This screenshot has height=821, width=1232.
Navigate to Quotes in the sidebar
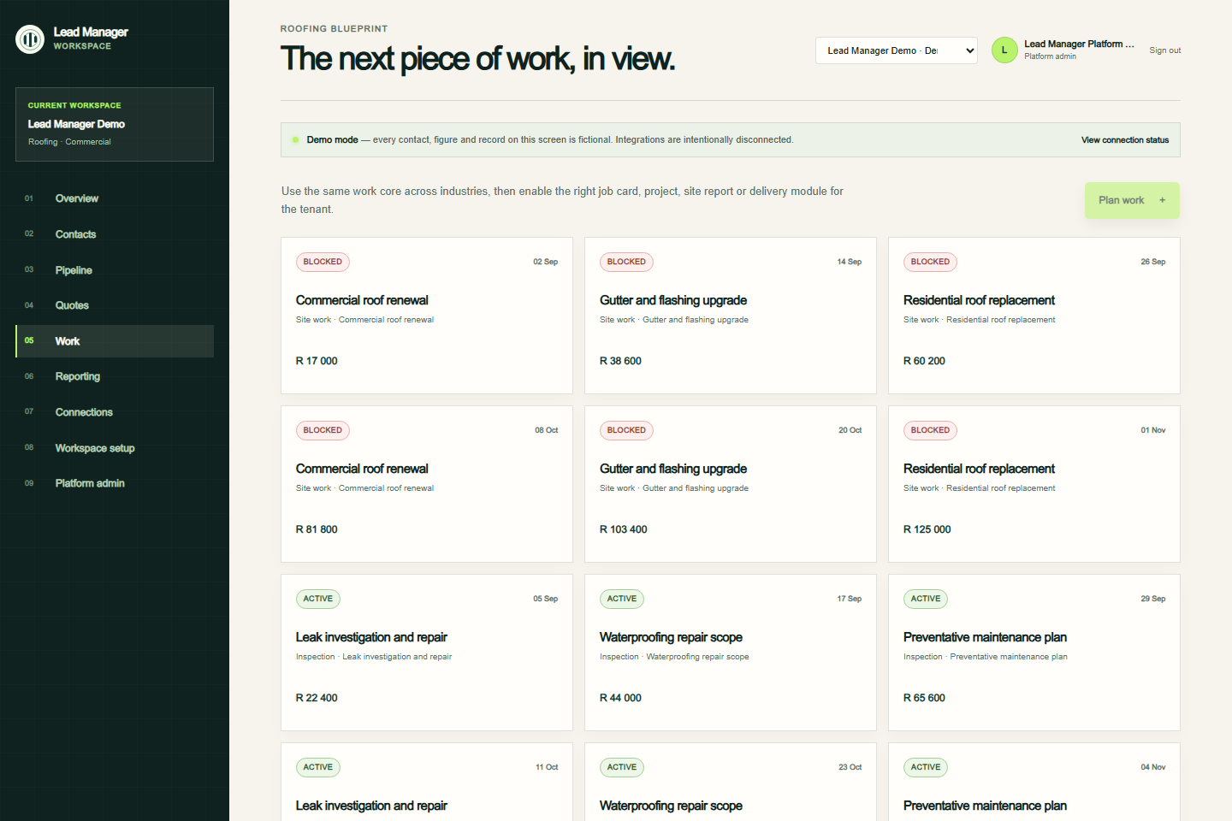pyautogui.click(x=115, y=305)
